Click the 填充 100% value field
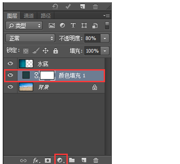Screen dimensions: 180x164 (92, 51)
